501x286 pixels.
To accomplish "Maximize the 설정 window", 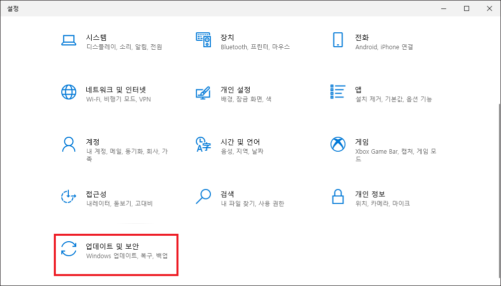I will 467,8.
